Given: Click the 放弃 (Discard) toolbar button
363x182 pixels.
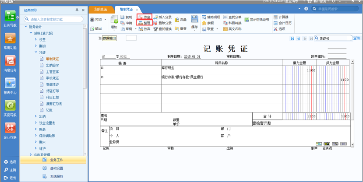Looking at the screenshot, I should click(x=144, y=29).
